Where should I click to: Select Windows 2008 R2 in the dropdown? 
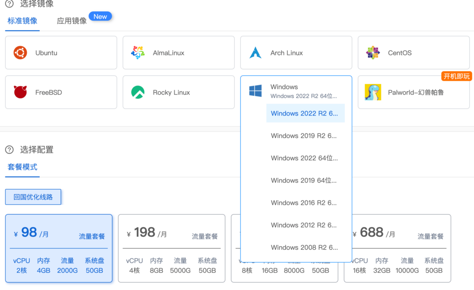tap(306, 247)
